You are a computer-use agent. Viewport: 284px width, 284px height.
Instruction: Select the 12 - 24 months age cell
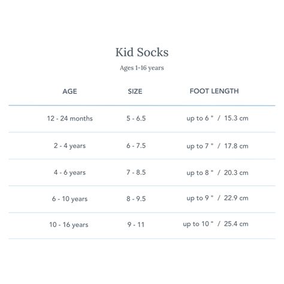[x=70, y=119]
